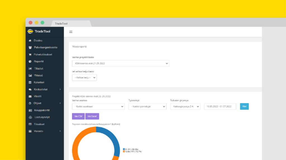Screen dimensions: 286x160
Task: Open the project statistics dropdown
Action: pyautogui.click(x=120, y=63)
